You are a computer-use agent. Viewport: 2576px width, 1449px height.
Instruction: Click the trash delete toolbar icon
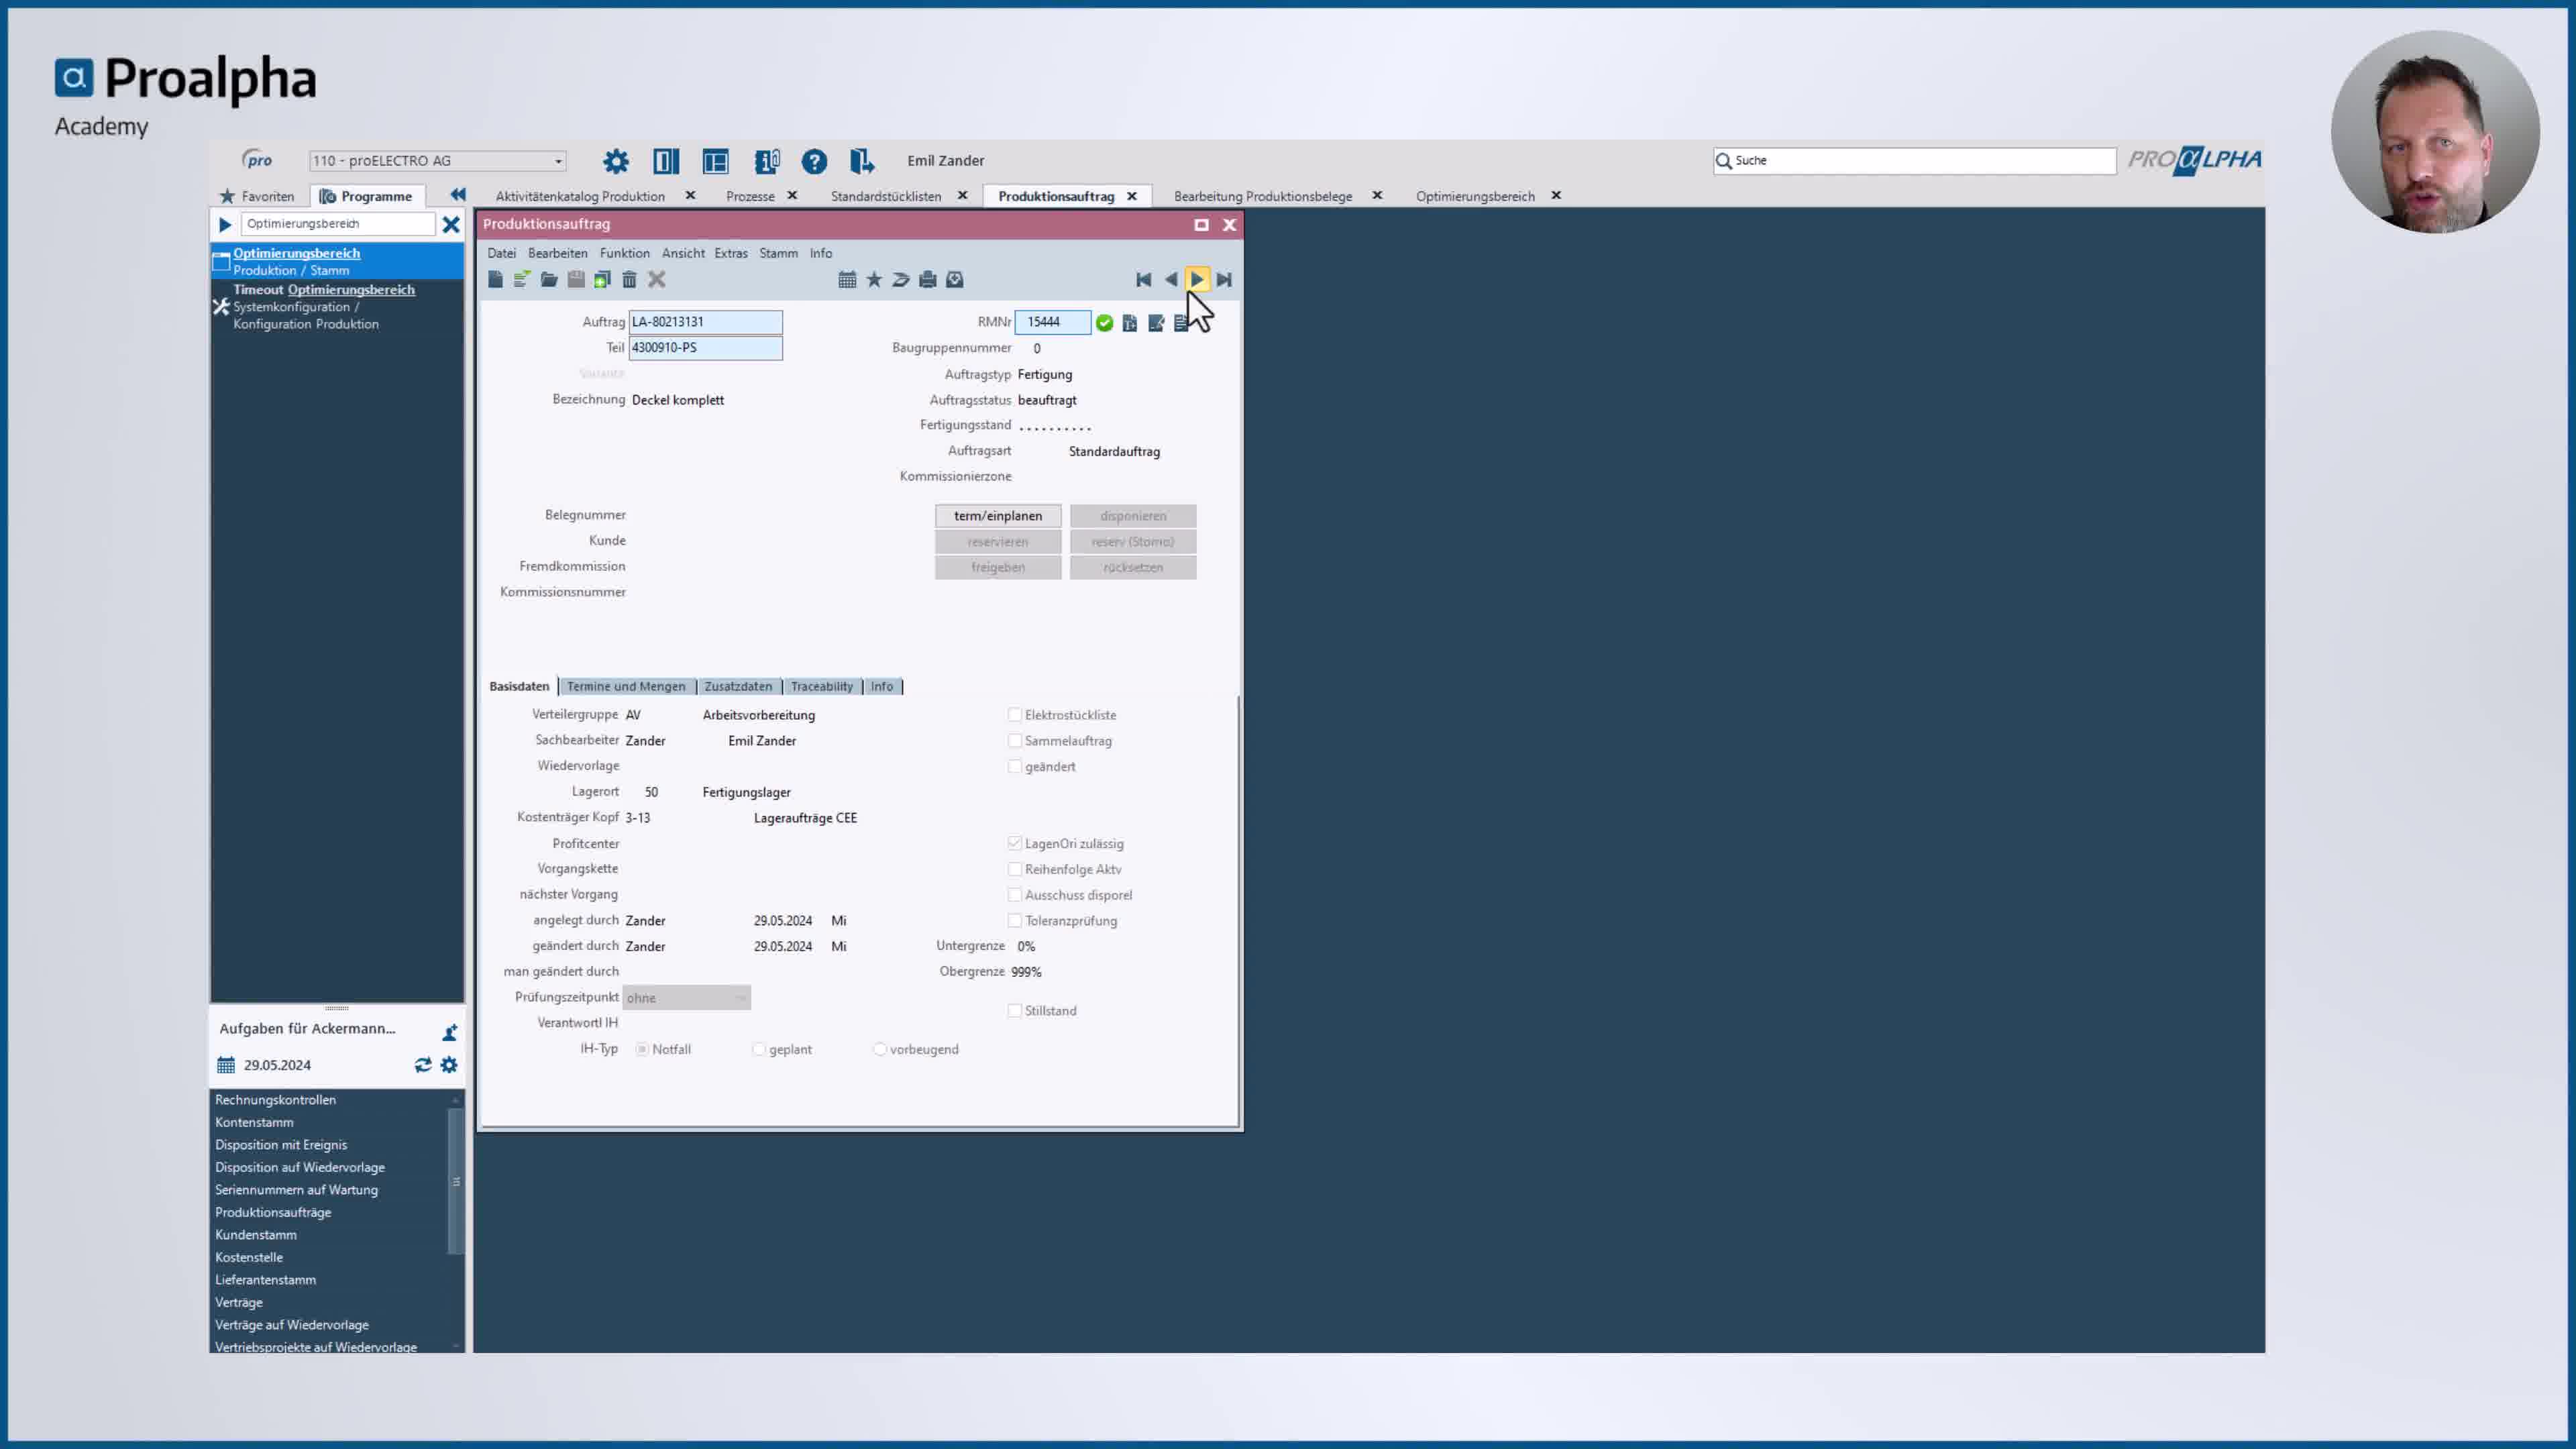(629, 280)
